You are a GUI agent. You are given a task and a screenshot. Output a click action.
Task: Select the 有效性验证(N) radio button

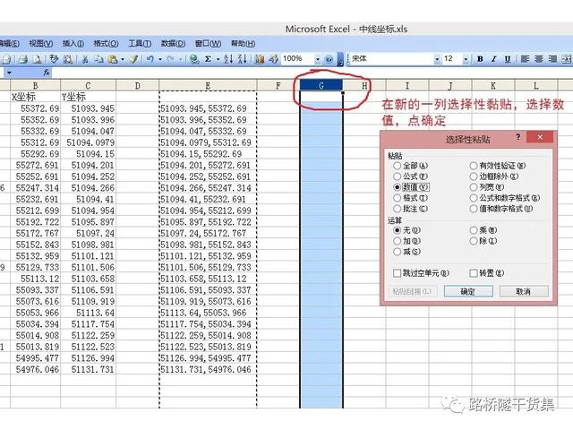pyautogui.click(x=498, y=166)
